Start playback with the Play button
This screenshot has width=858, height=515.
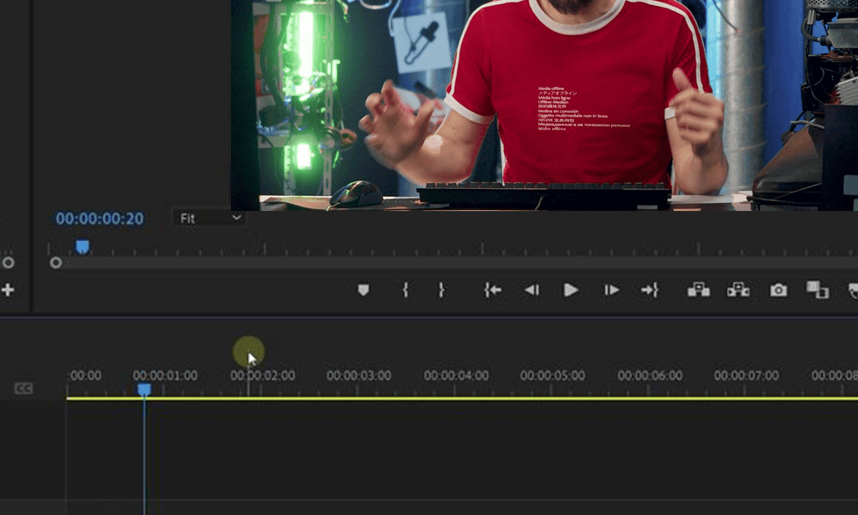(571, 290)
